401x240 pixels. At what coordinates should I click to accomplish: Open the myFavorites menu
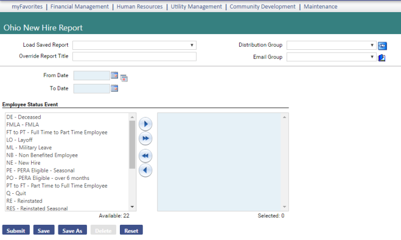tap(27, 7)
